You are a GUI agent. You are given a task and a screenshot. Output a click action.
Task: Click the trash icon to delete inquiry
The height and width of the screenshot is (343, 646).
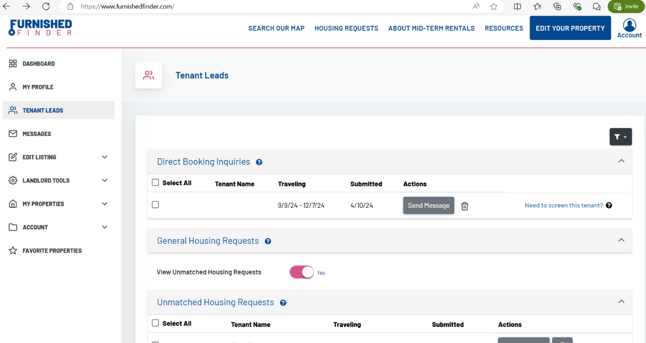[x=465, y=206]
